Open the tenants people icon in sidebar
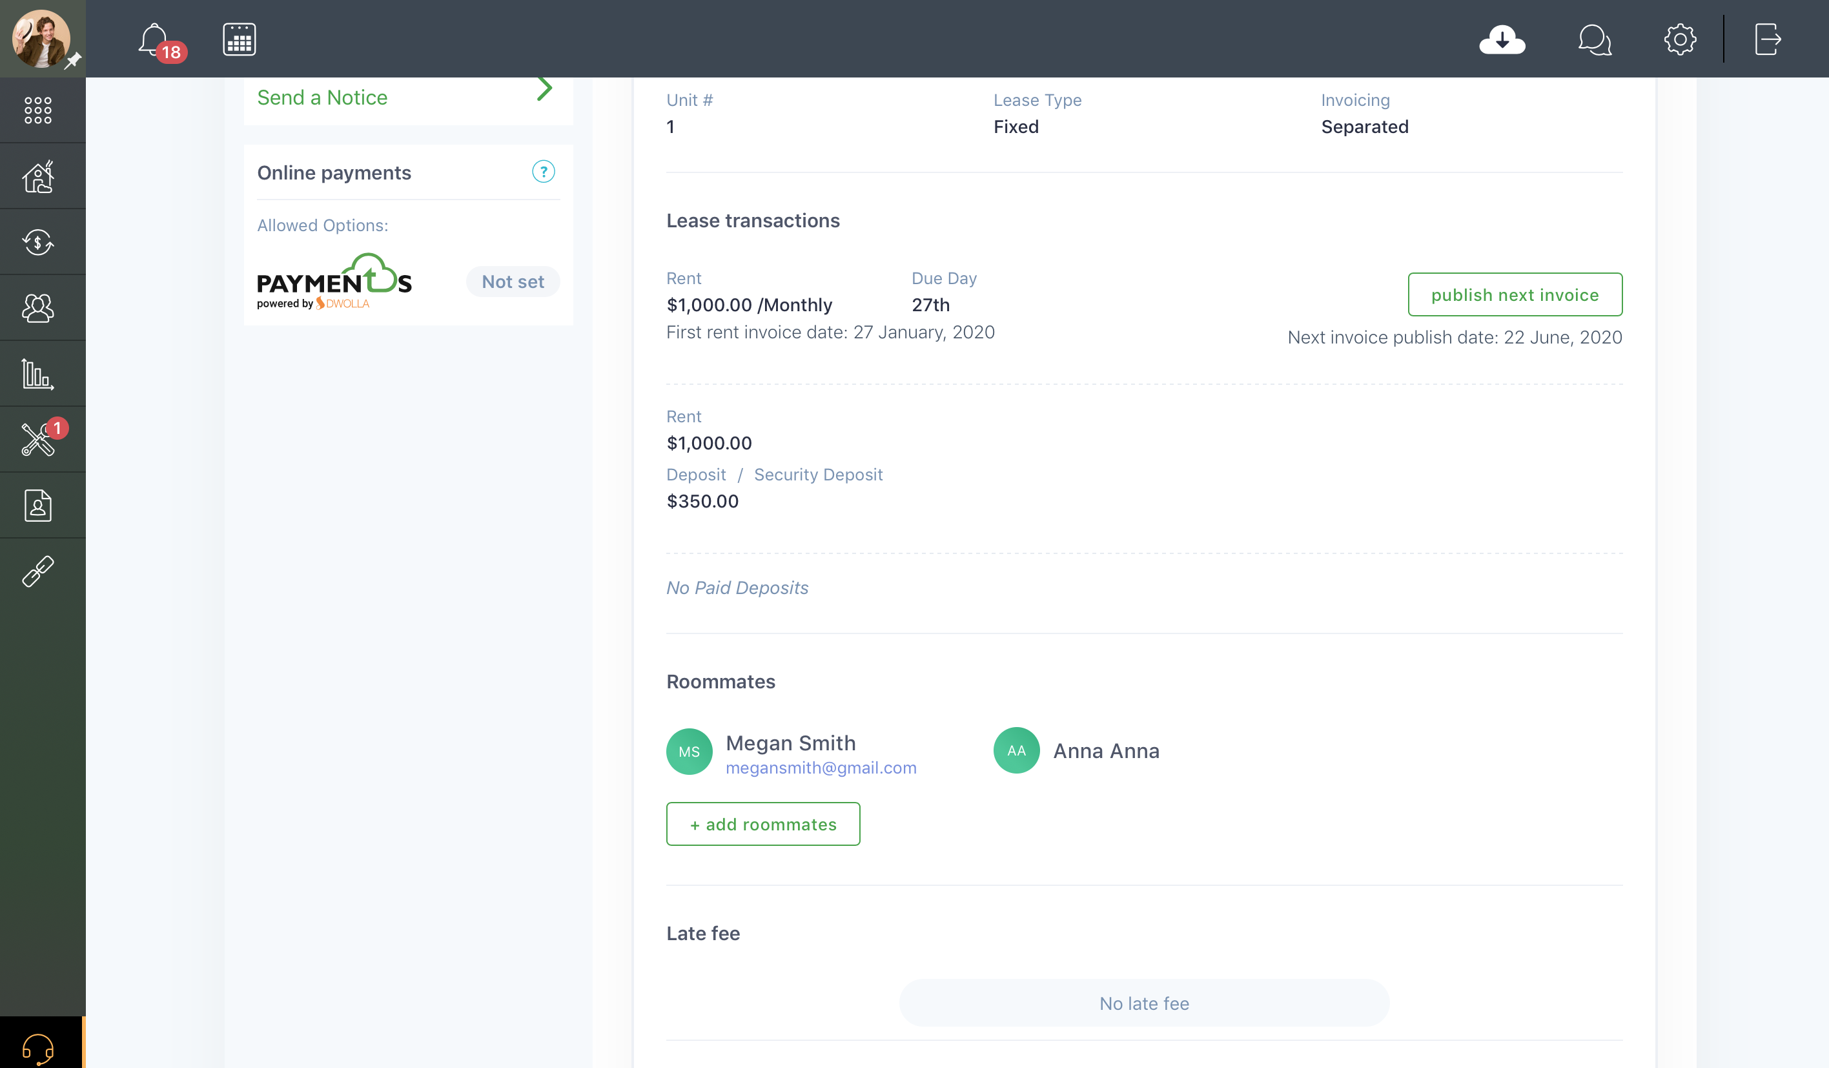1829x1068 pixels. click(x=39, y=308)
